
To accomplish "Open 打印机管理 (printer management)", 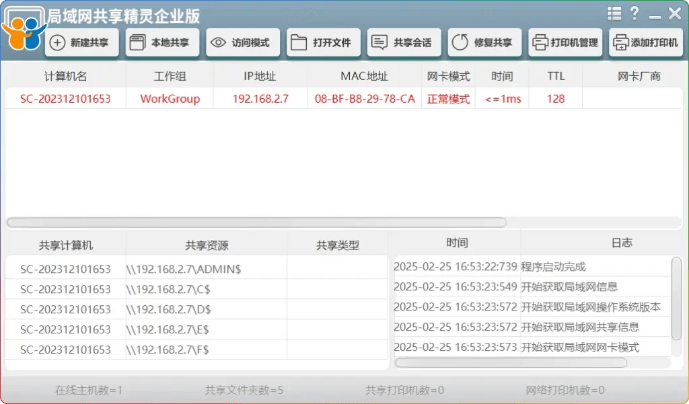I will [x=565, y=42].
